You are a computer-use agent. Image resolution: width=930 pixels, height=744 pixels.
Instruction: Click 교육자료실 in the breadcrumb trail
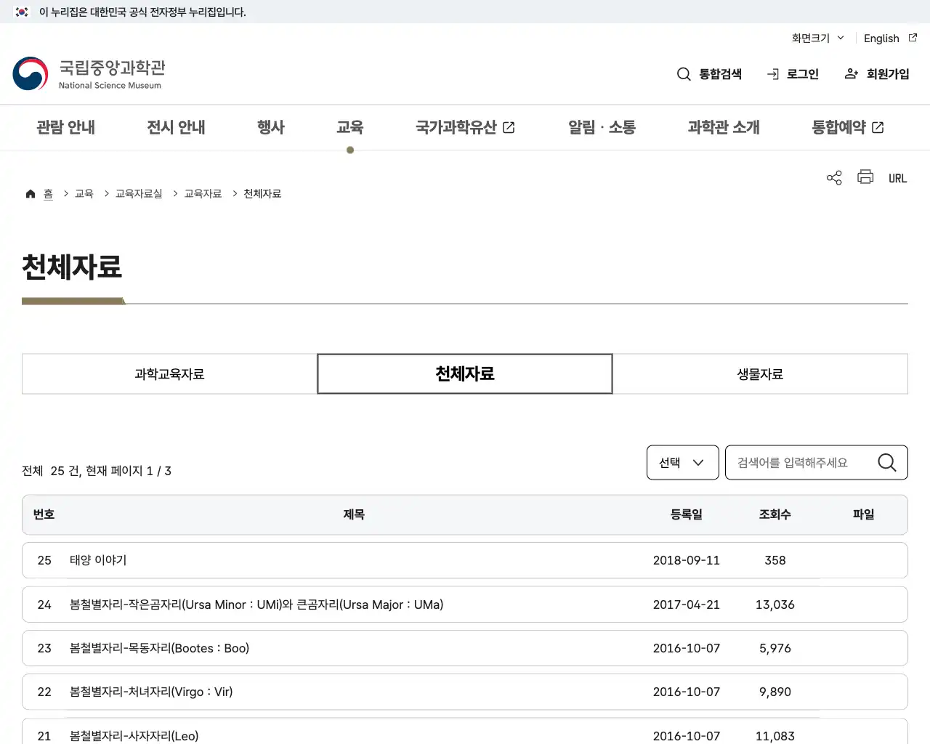tap(137, 193)
